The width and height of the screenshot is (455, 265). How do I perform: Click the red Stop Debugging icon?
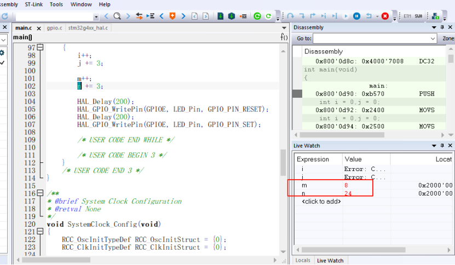click(x=385, y=16)
